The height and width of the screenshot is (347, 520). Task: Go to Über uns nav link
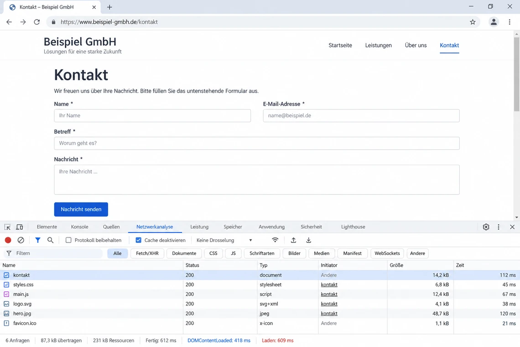[x=416, y=45]
